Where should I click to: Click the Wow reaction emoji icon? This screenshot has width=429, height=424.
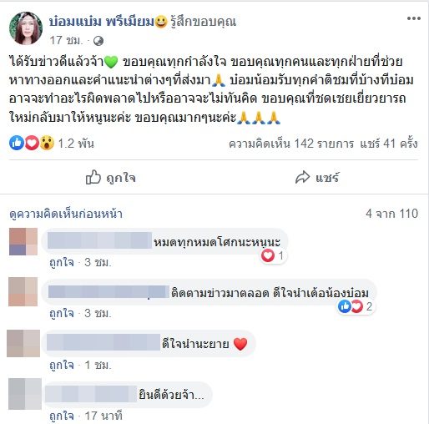47,143
